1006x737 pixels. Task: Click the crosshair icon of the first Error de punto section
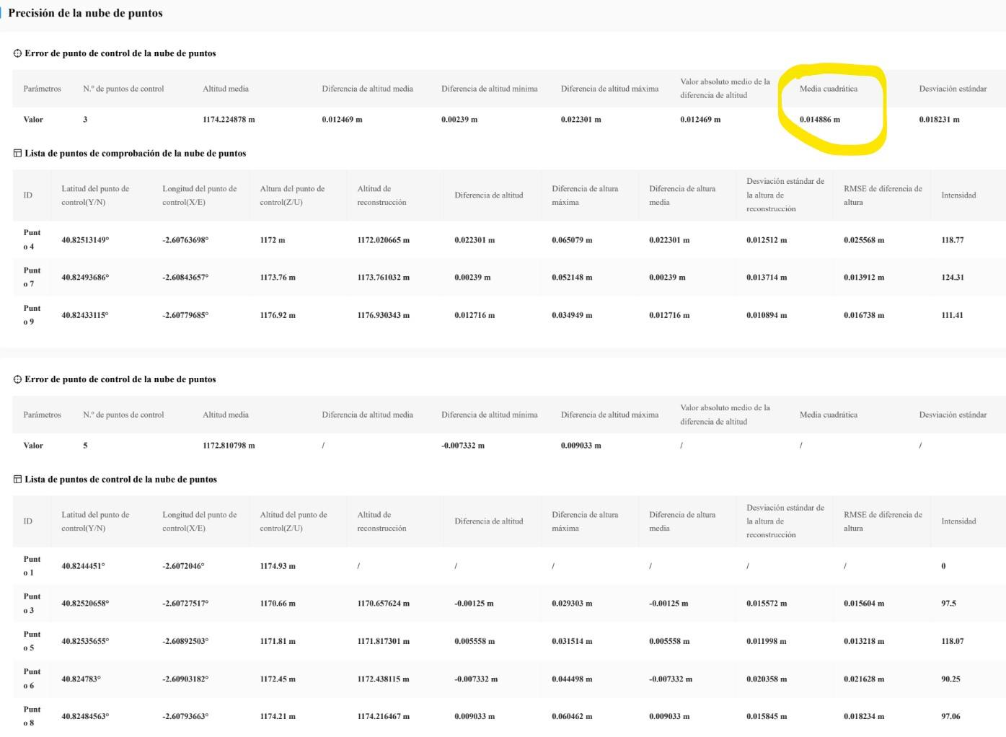click(x=18, y=53)
